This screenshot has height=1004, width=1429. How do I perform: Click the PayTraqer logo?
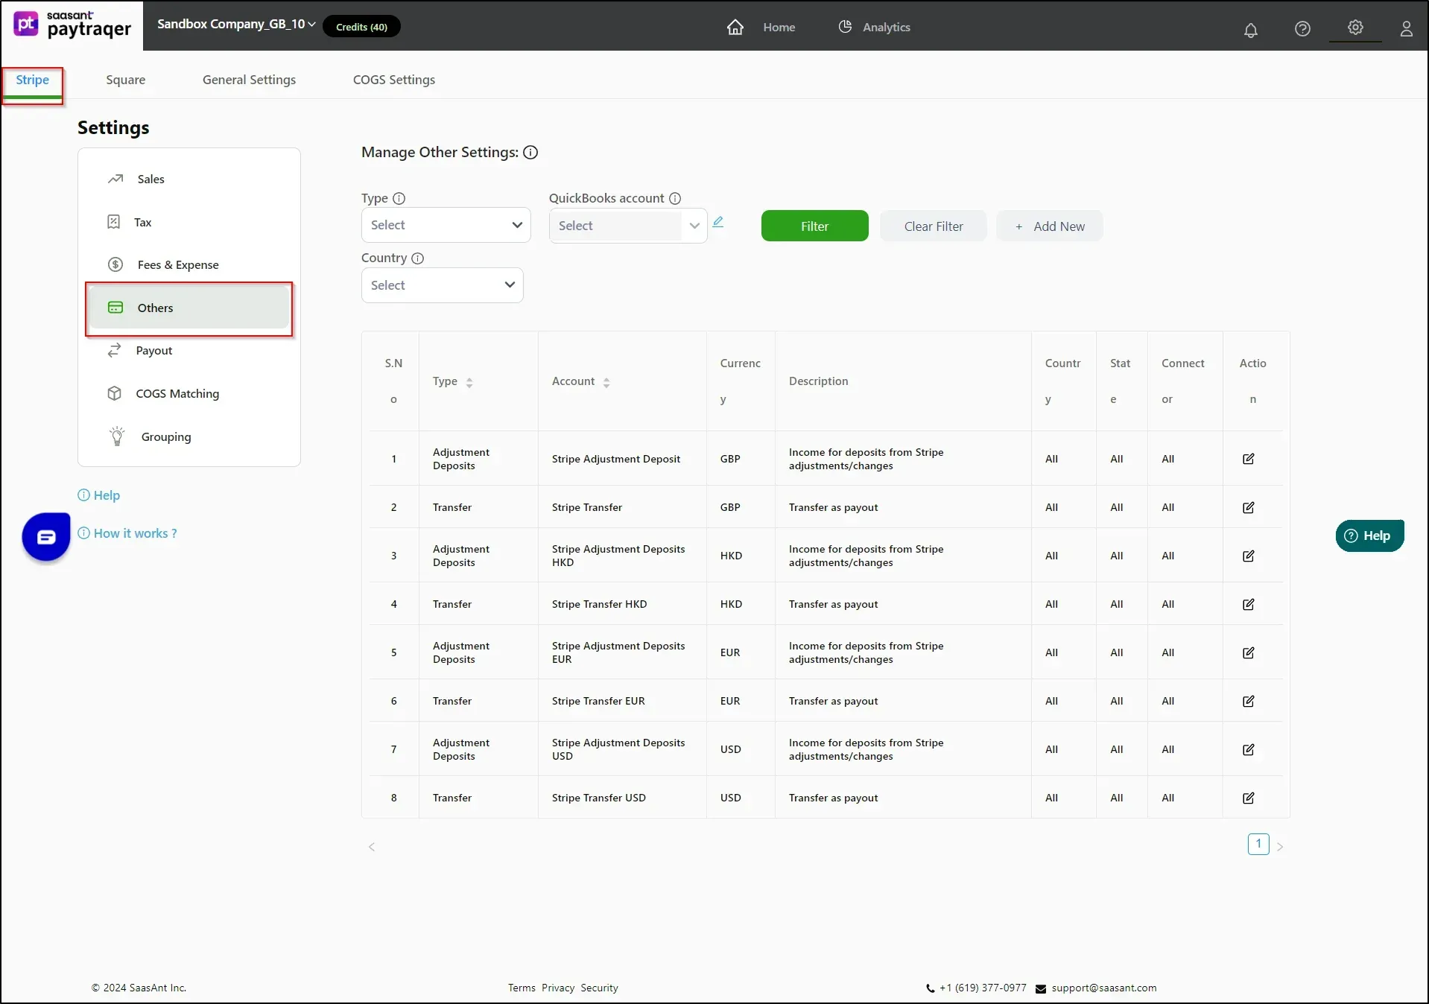(x=72, y=25)
